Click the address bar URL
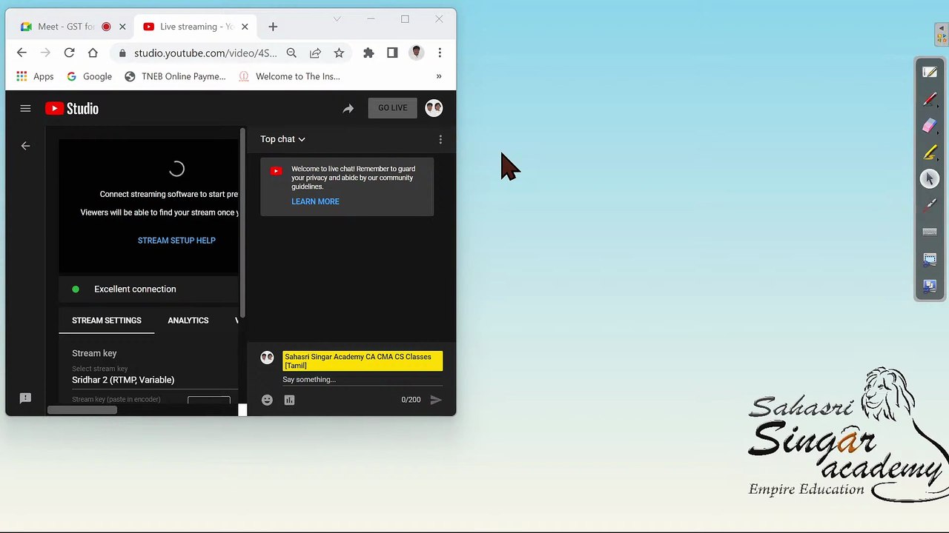 pyautogui.click(x=205, y=53)
